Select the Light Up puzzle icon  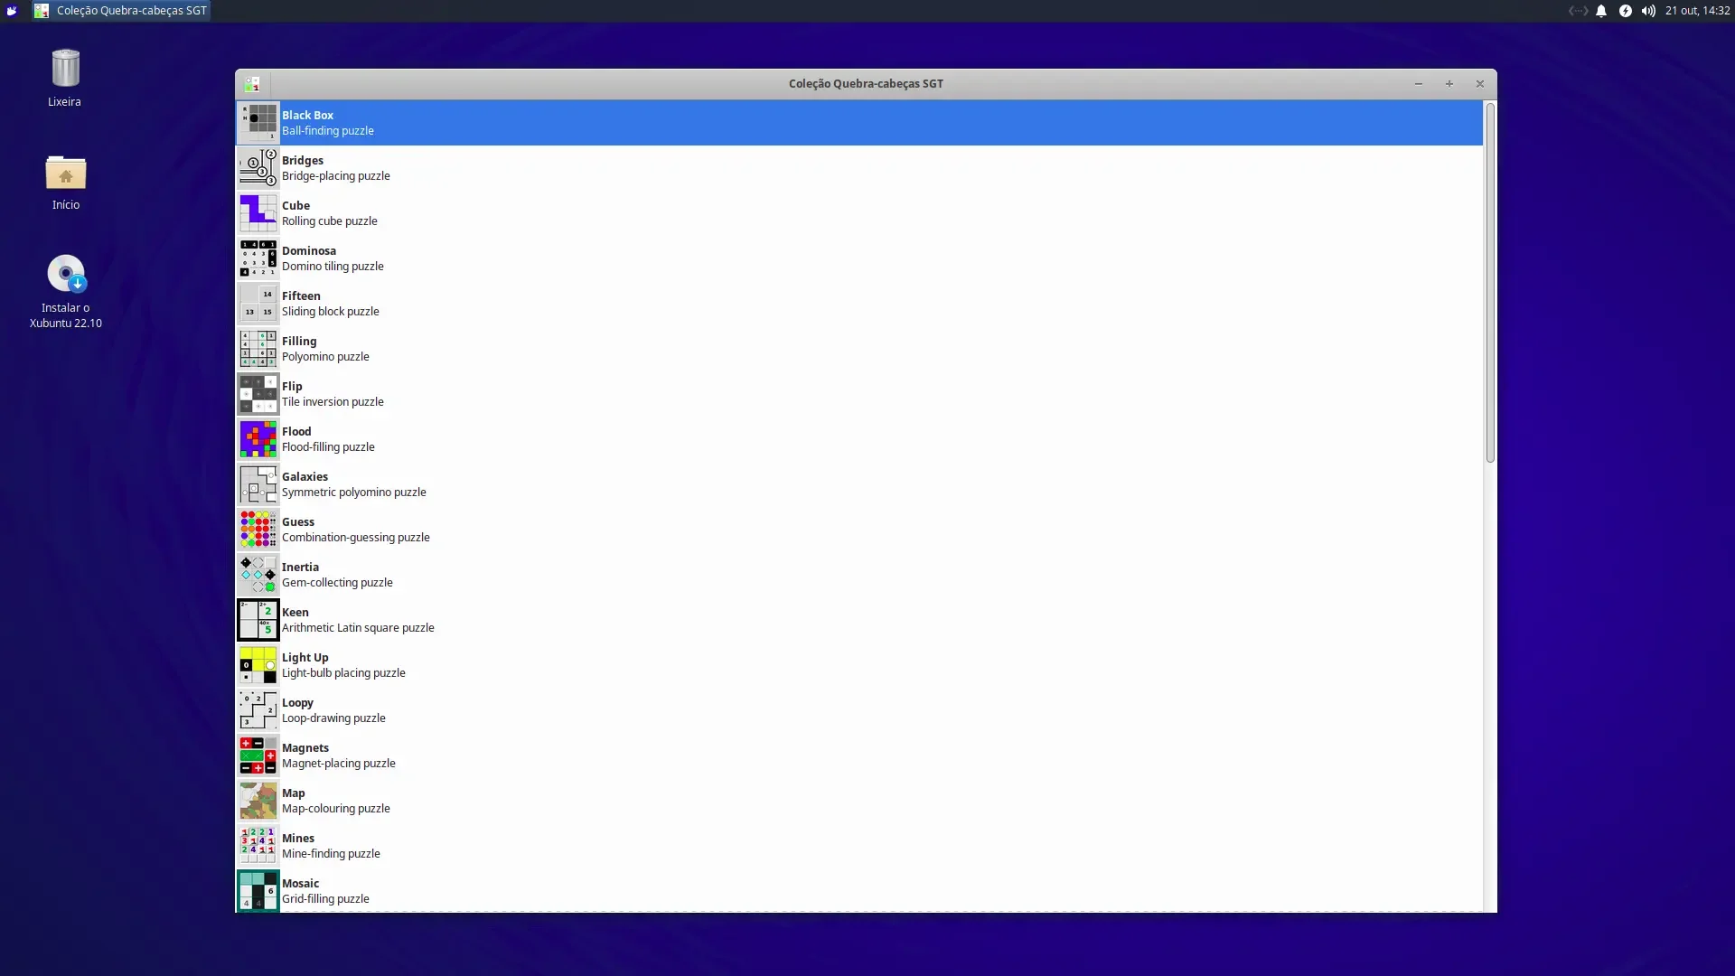pos(258,665)
